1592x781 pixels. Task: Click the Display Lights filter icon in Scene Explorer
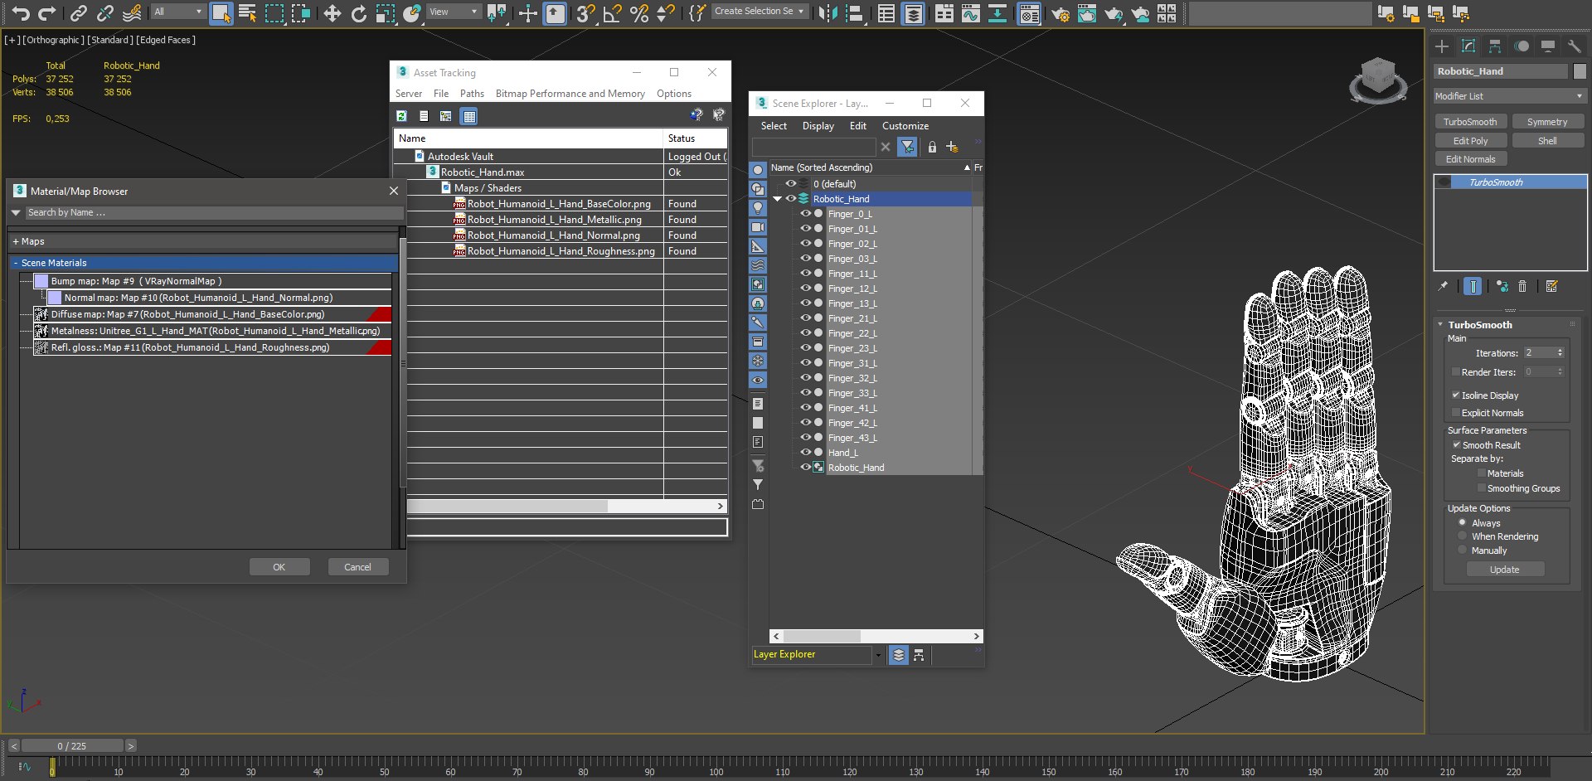[x=758, y=208]
